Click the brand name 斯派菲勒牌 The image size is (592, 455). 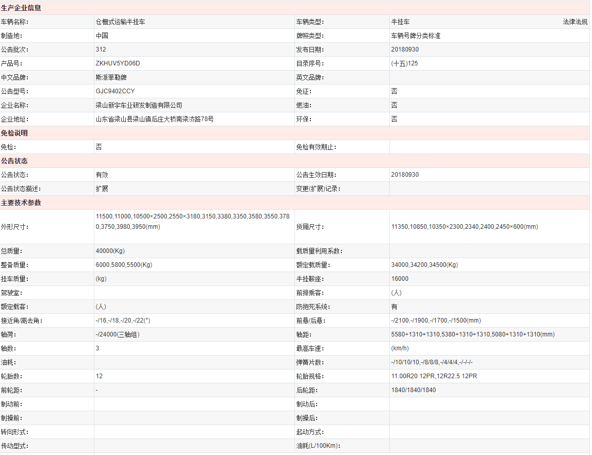(111, 78)
